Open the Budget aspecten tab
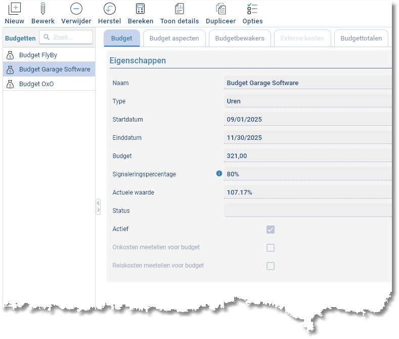 174,38
